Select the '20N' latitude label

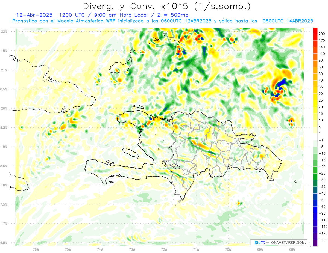click(x=4, y=108)
